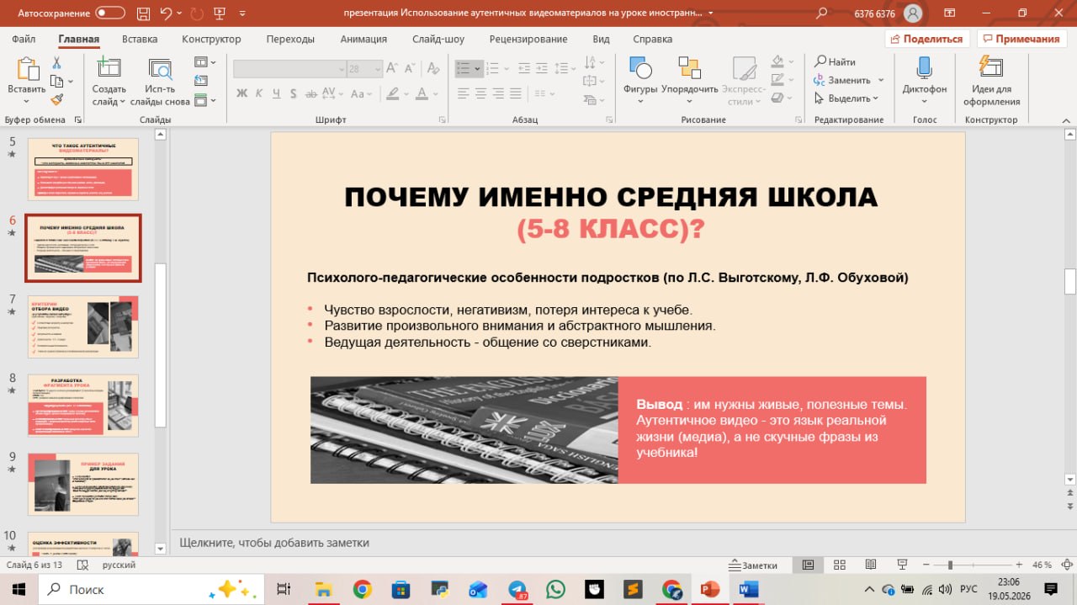
Task: Click the Примечания comments button
Action: (1021, 40)
